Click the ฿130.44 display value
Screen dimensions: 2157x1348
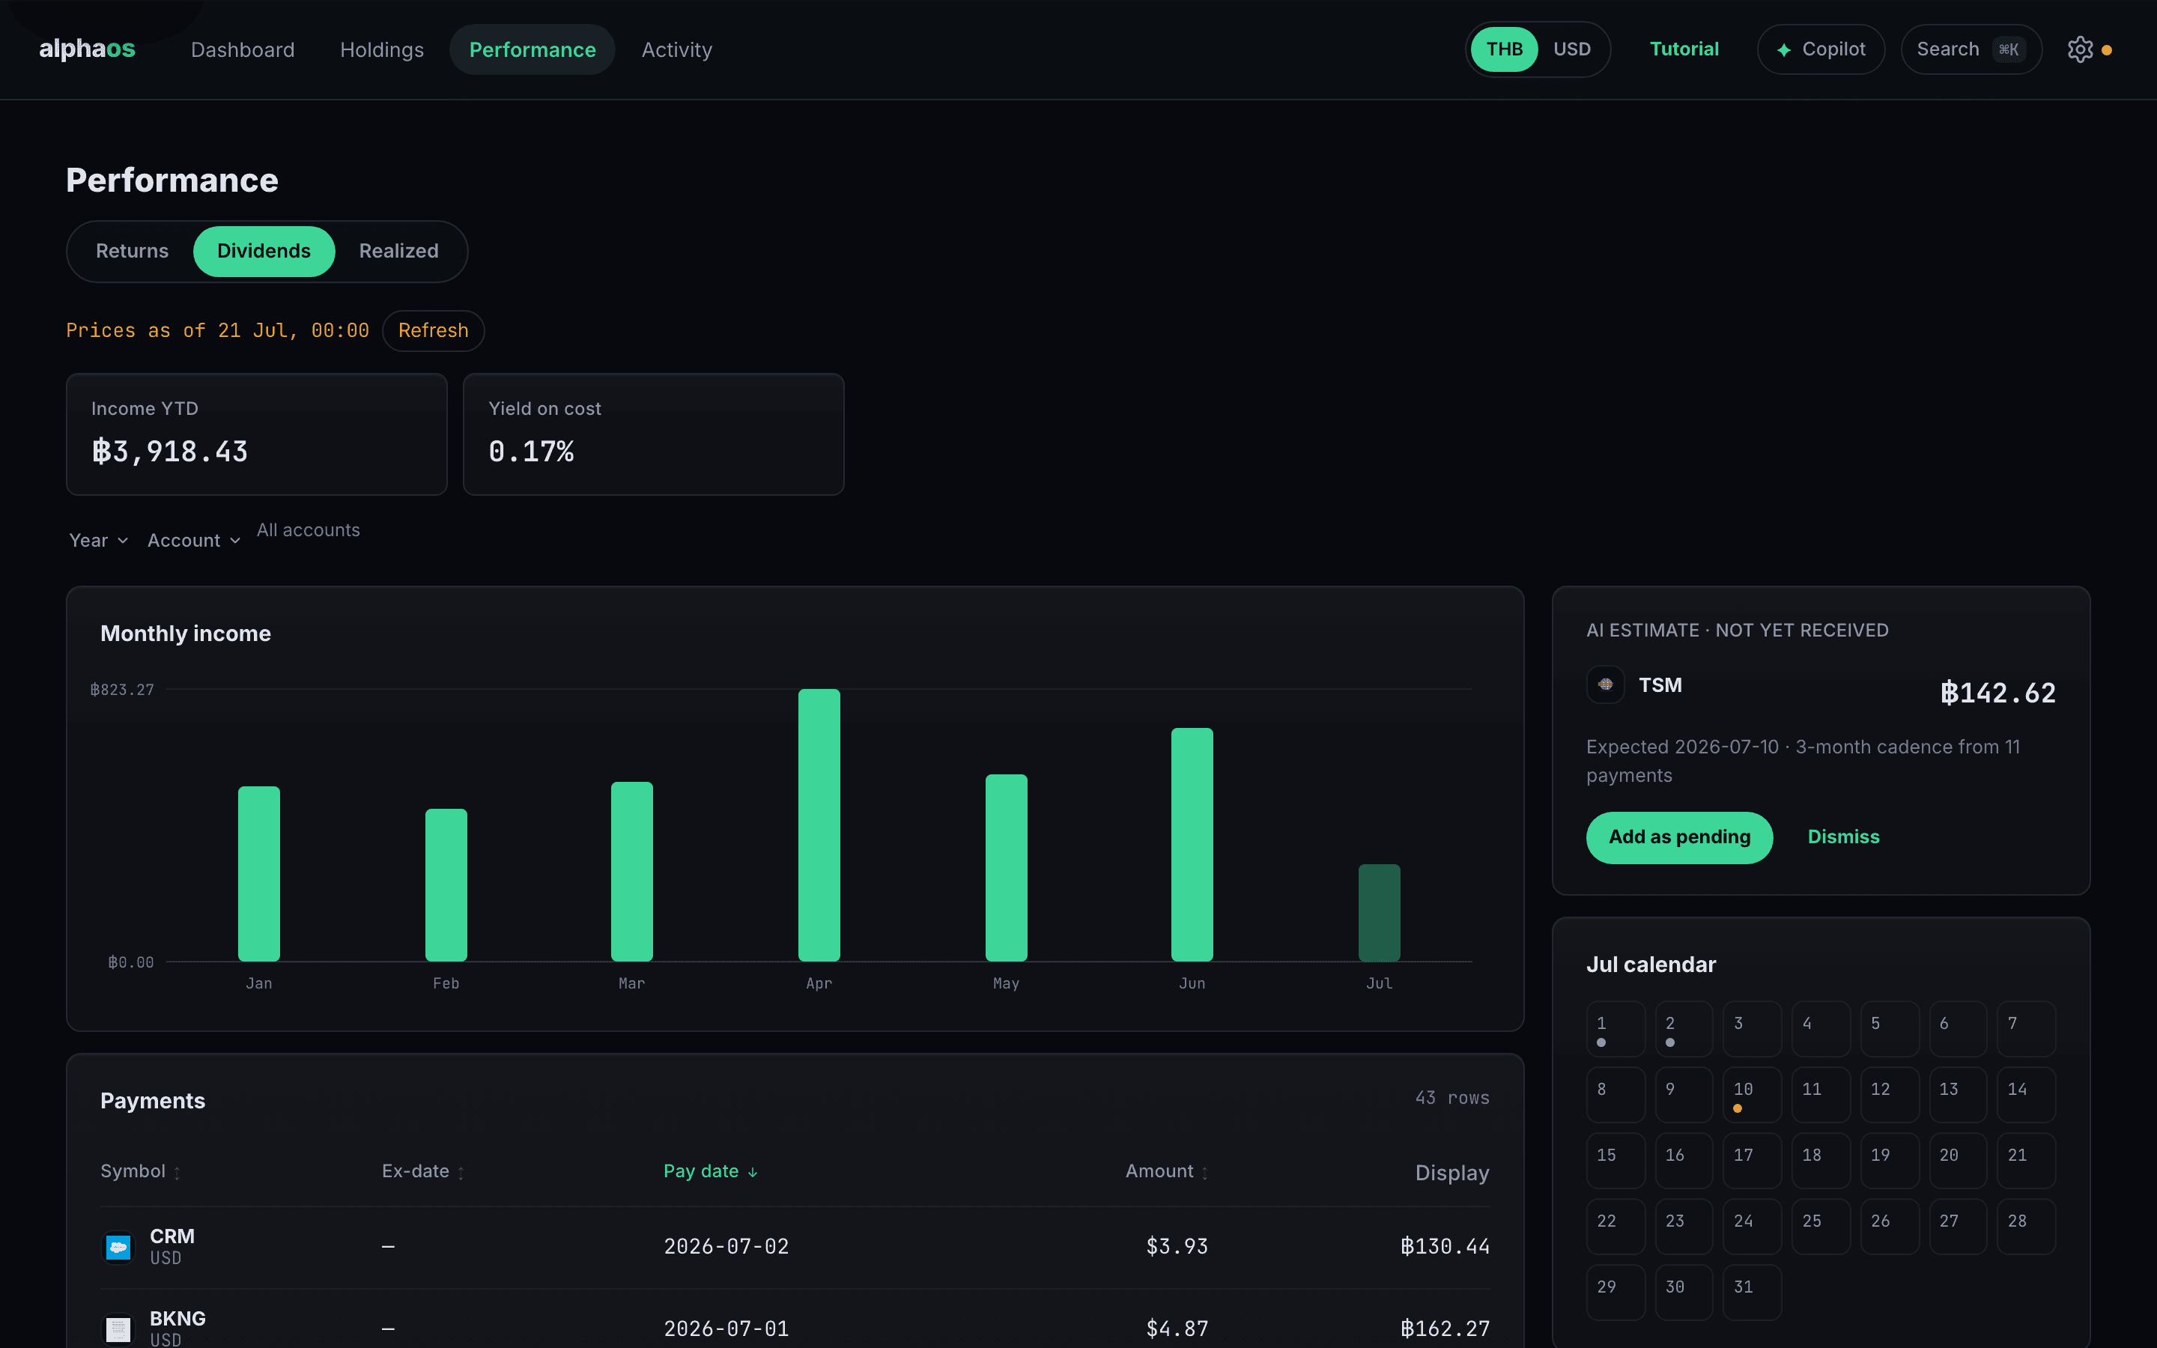click(1444, 1246)
